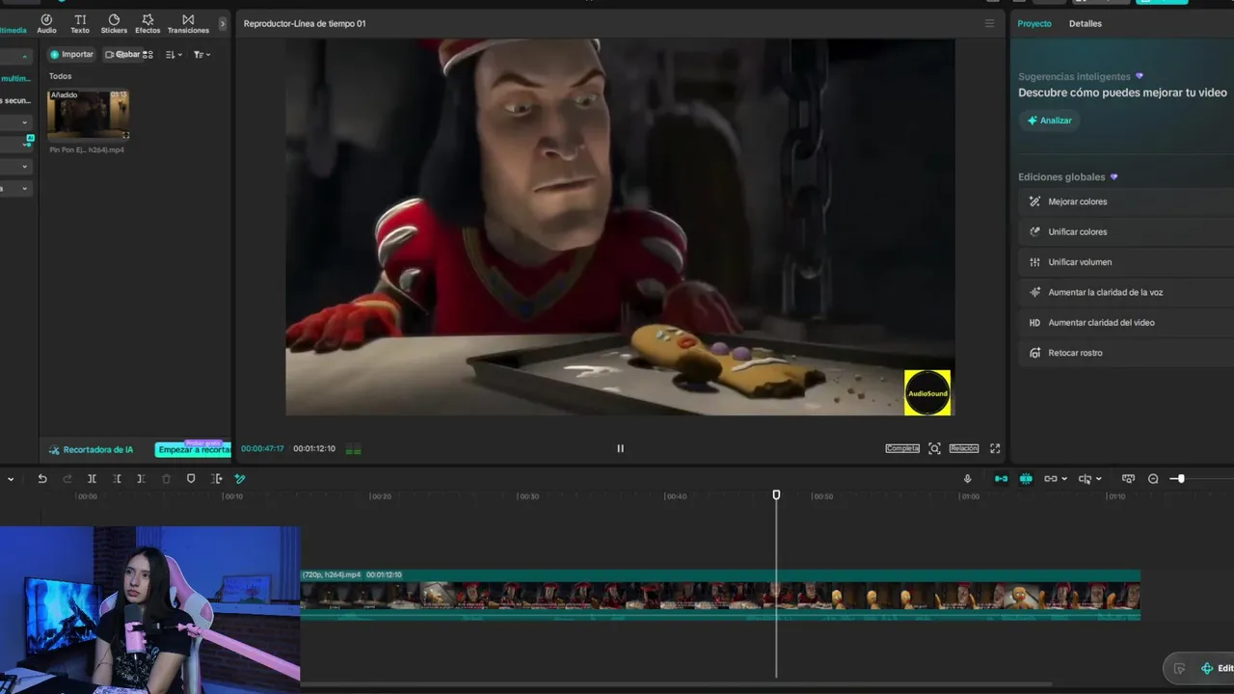Select Unificar volumen option
The image size is (1234, 694).
point(1126,262)
